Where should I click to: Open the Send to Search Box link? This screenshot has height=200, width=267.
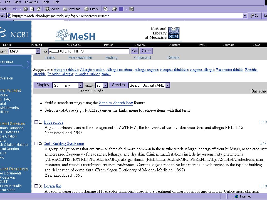click(116, 103)
